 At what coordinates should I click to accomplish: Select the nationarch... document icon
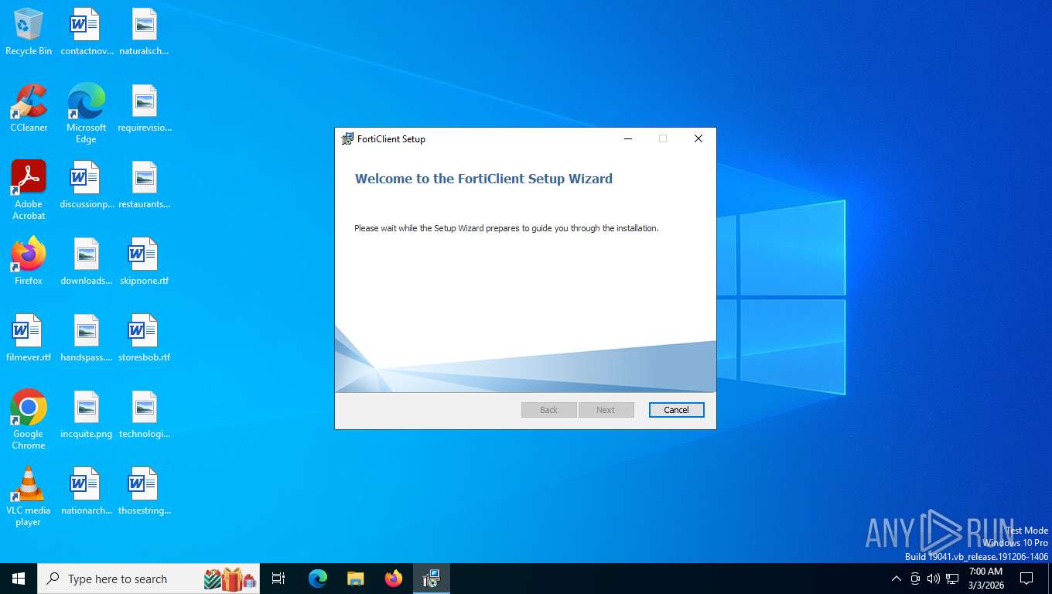coord(87,492)
